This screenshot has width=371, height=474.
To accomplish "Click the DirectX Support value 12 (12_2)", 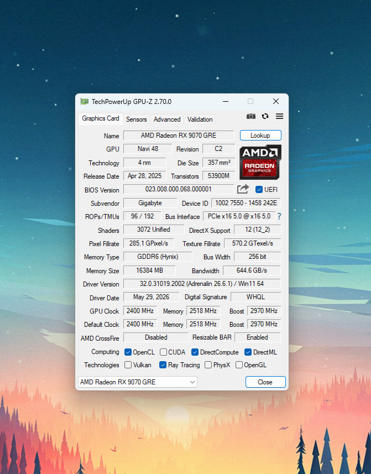I will click(258, 230).
